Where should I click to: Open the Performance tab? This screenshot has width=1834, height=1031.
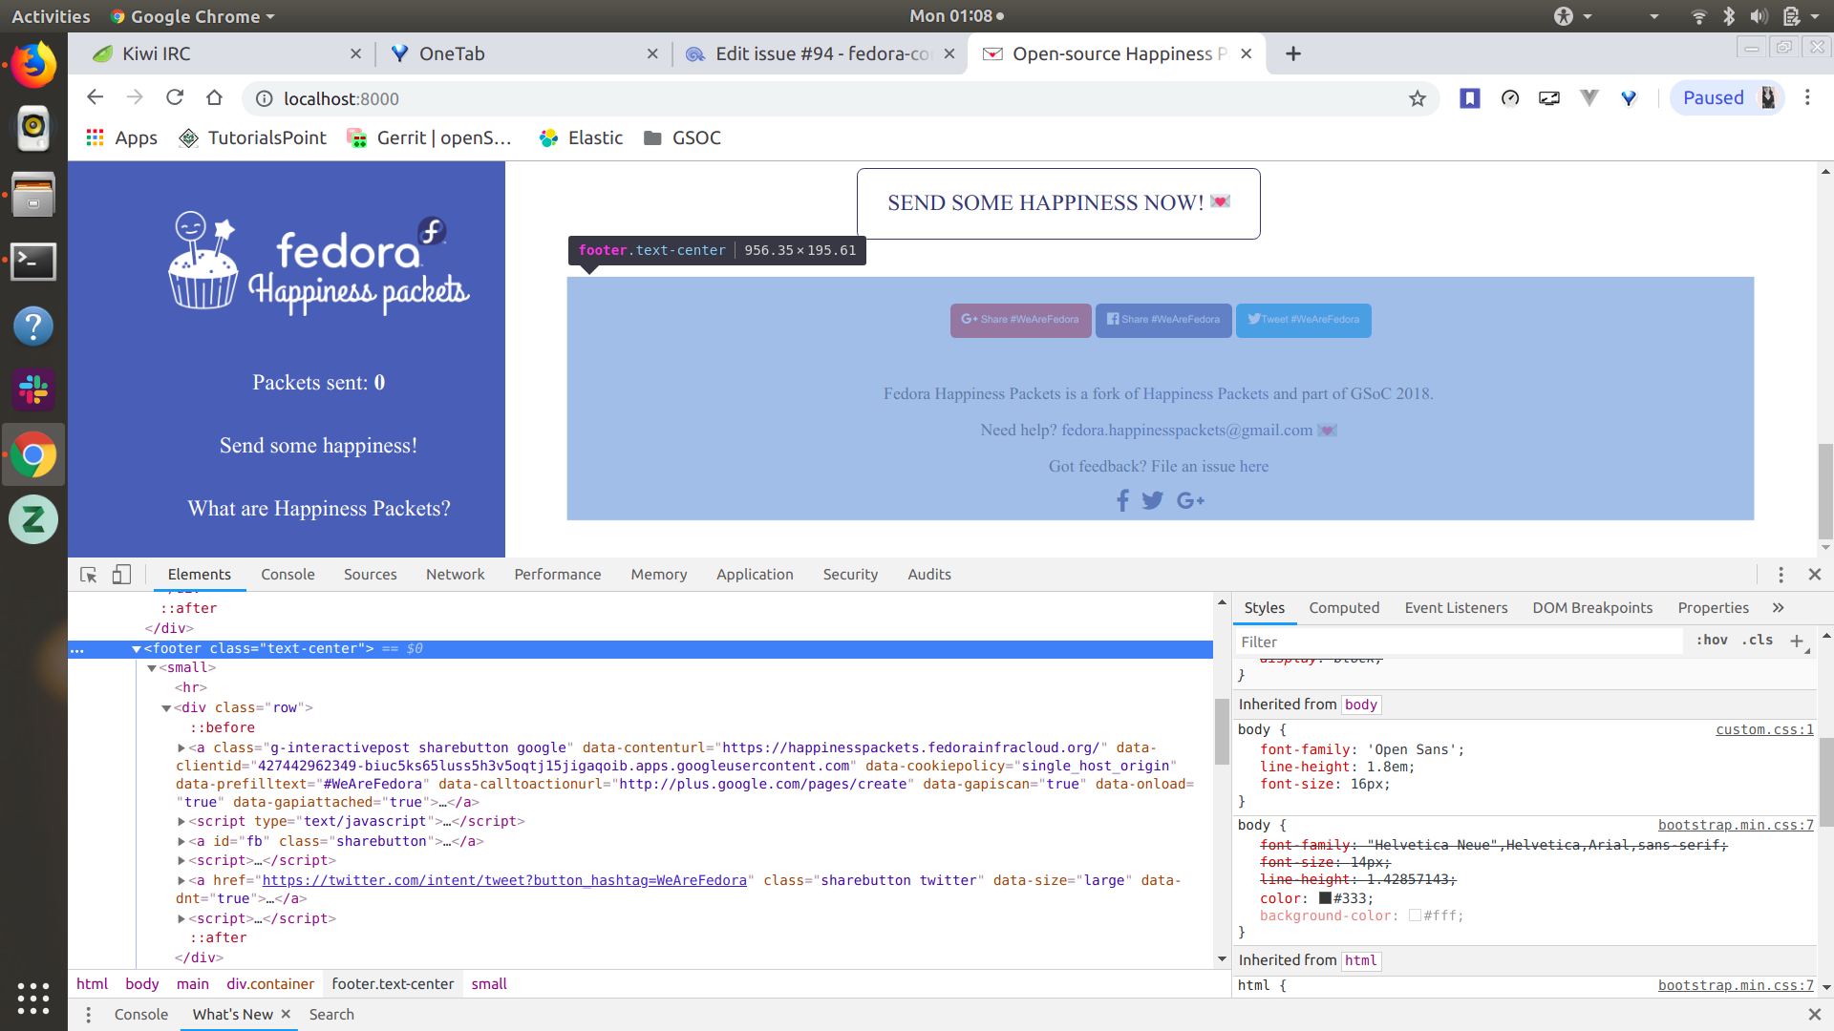(558, 575)
